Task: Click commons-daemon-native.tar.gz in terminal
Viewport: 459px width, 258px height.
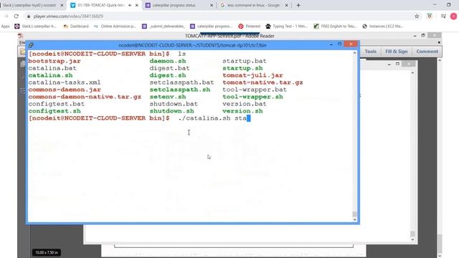Action: click(x=85, y=97)
